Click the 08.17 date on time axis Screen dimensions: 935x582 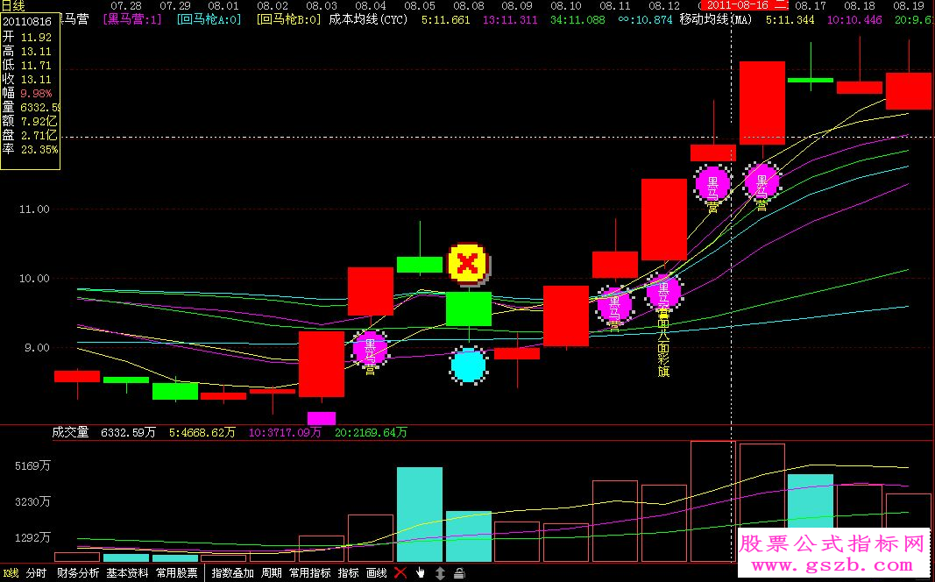pos(811,6)
